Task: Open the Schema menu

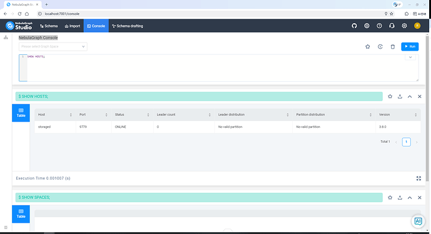Action: point(49,26)
